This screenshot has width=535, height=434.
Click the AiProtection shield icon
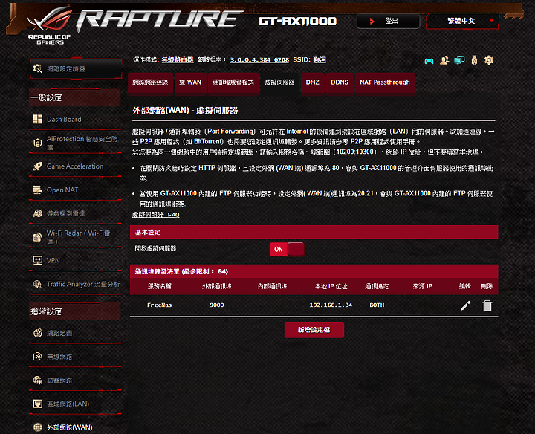coord(38,143)
